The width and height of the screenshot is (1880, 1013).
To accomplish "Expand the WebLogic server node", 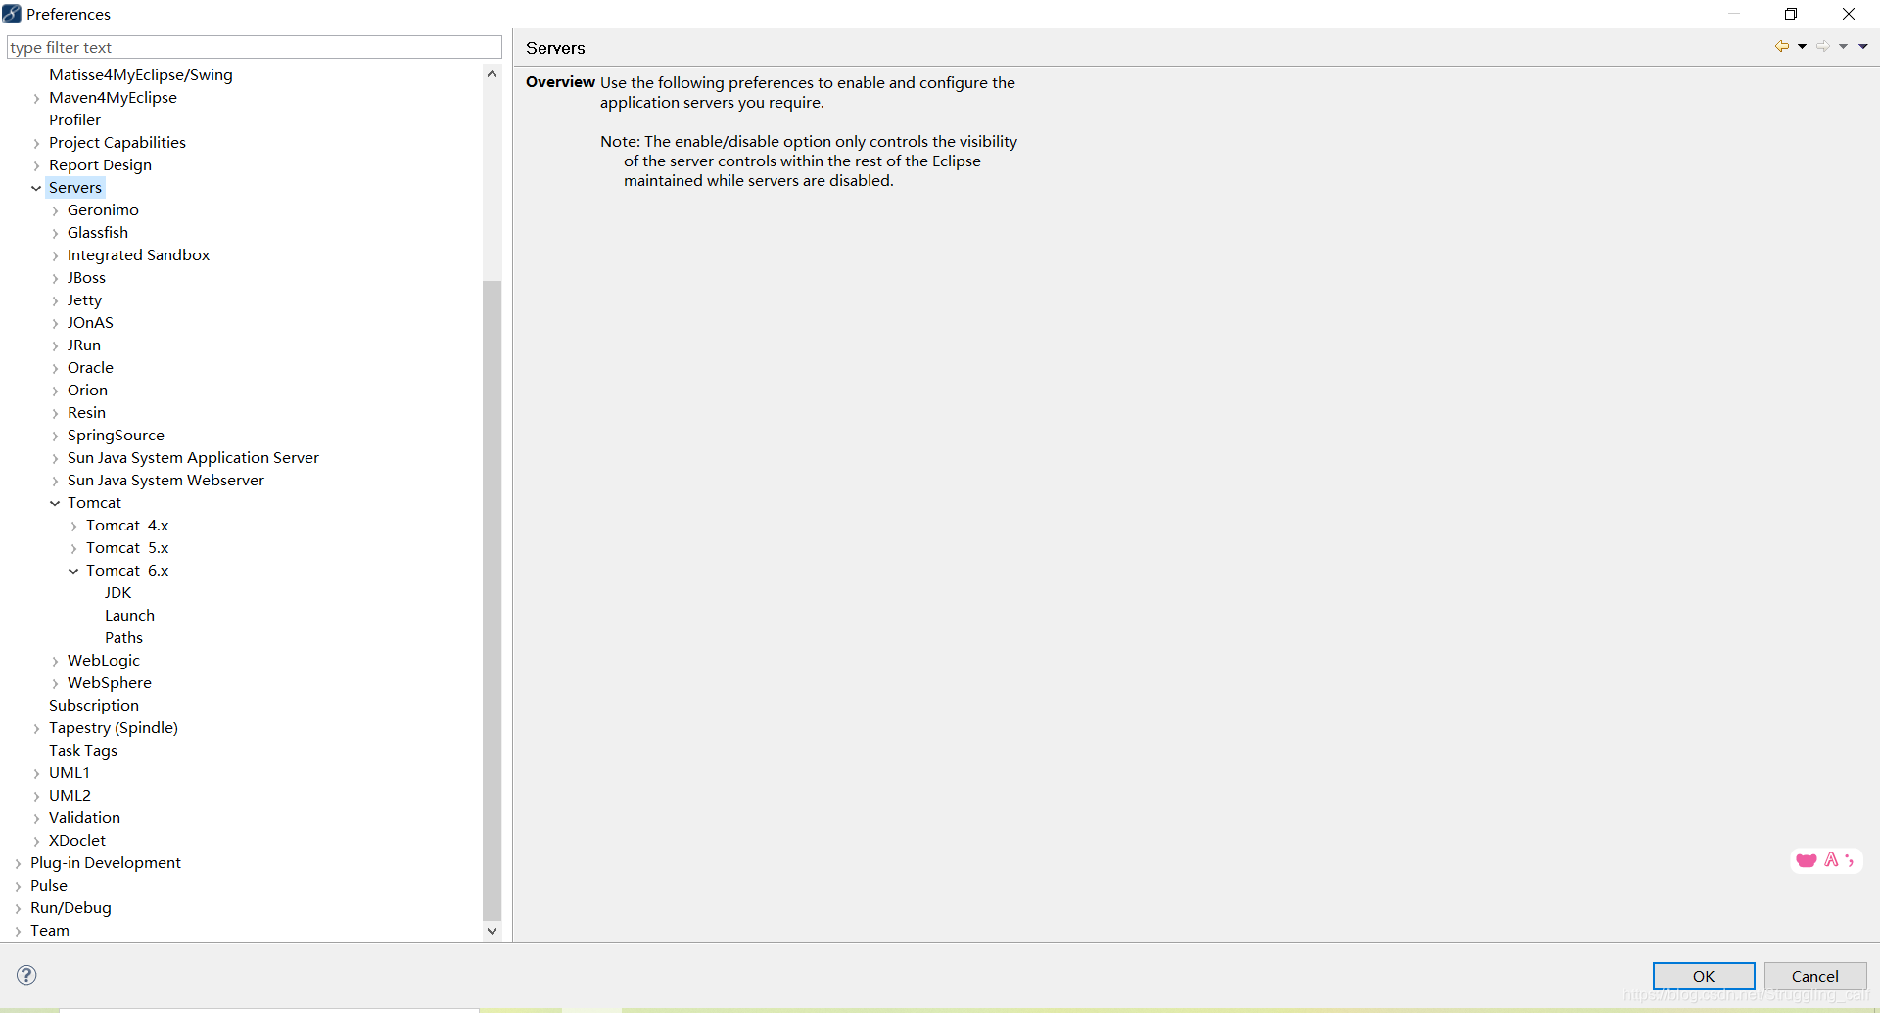I will (x=55, y=661).
